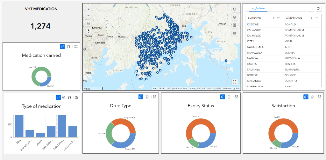The height and width of the screenshot is (160, 326).
Task: Open SURNAME column options ellipsis
Action: (279, 18)
